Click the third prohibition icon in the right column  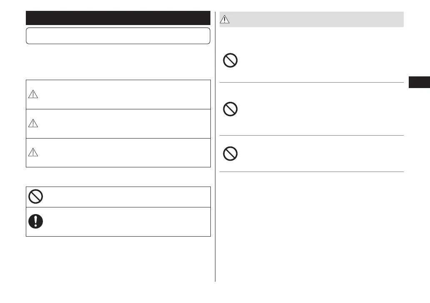(x=230, y=154)
